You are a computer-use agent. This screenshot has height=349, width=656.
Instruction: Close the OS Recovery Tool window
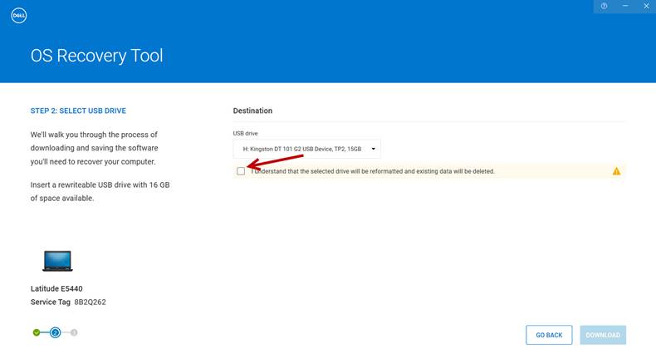[x=646, y=6]
